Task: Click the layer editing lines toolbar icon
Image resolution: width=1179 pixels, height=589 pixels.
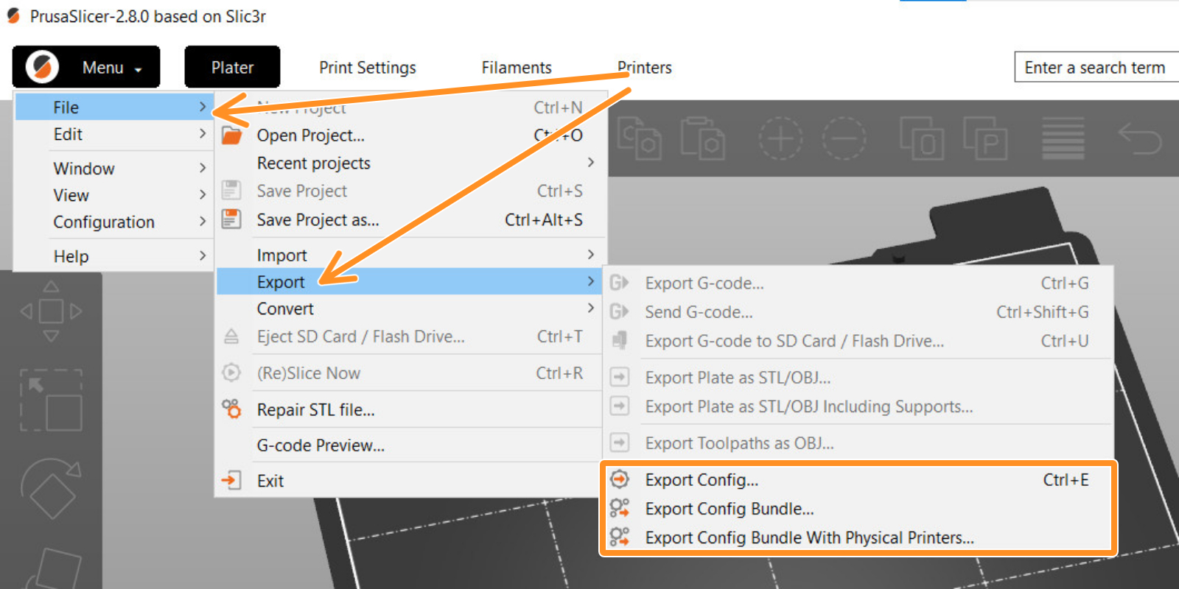Action: pos(1063,138)
